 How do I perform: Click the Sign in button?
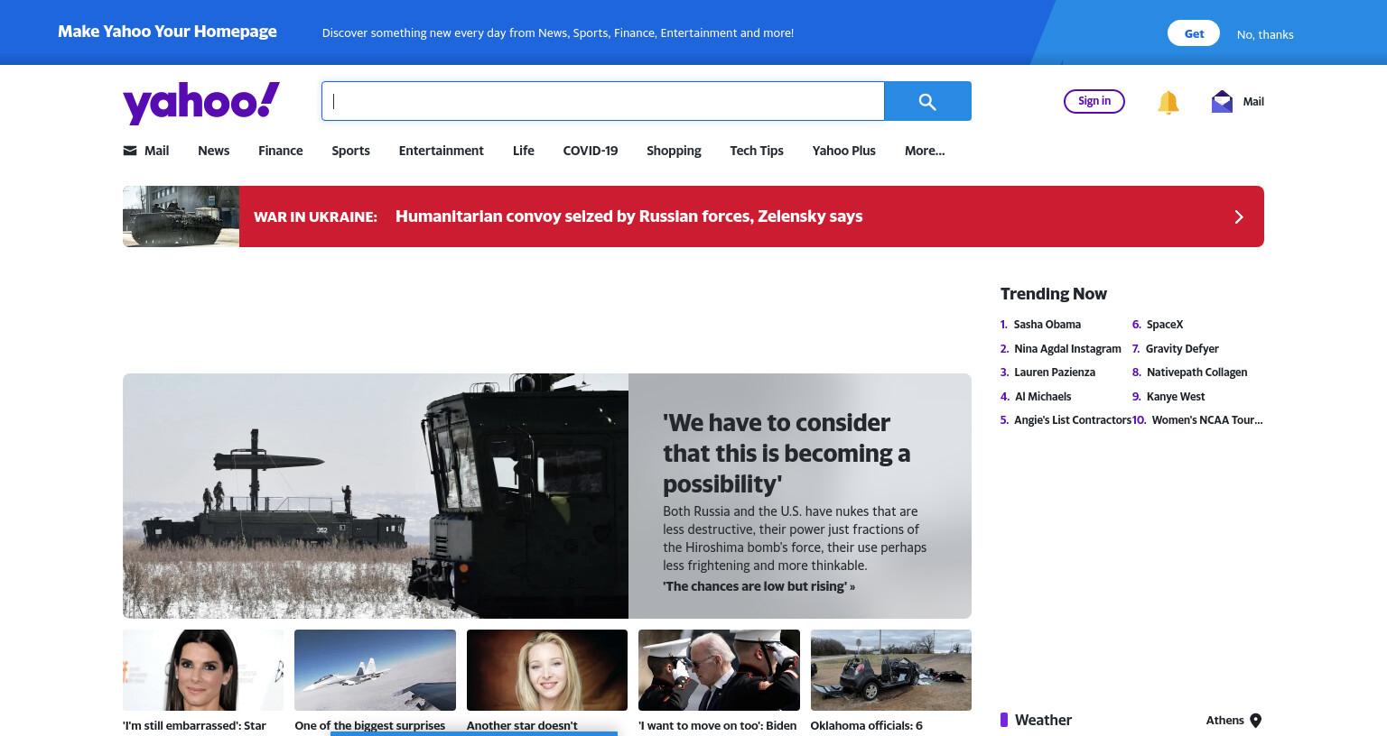click(1094, 101)
